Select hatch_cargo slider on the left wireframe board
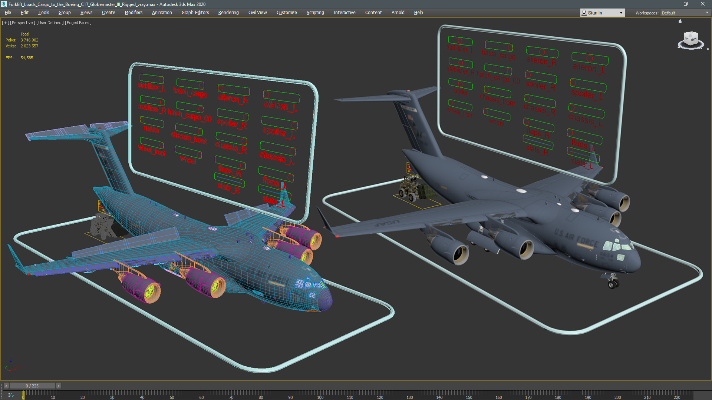Screen dimensions: 712x400 point(190,83)
